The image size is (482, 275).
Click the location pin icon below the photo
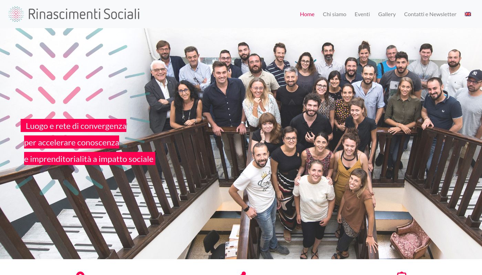point(80,273)
